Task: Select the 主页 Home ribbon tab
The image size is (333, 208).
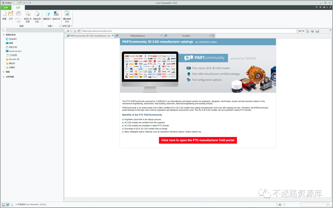Action: pos(18,8)
